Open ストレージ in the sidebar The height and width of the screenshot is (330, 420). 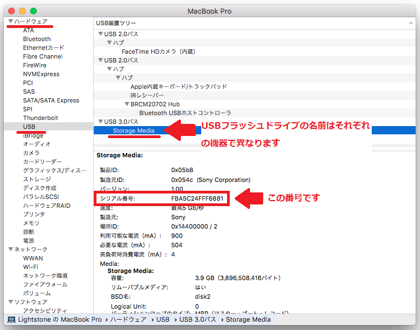click(x=37, y=179)
